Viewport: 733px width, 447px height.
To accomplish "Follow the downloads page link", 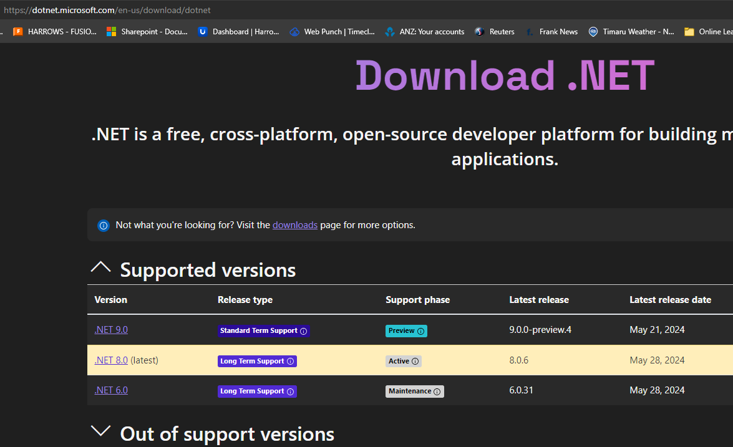I will tap(295, 225).
